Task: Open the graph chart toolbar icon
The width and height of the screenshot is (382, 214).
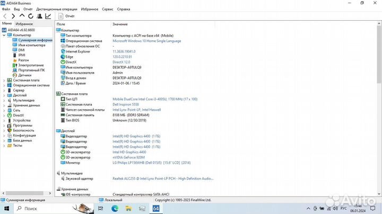Action: [x=48, y=16]
